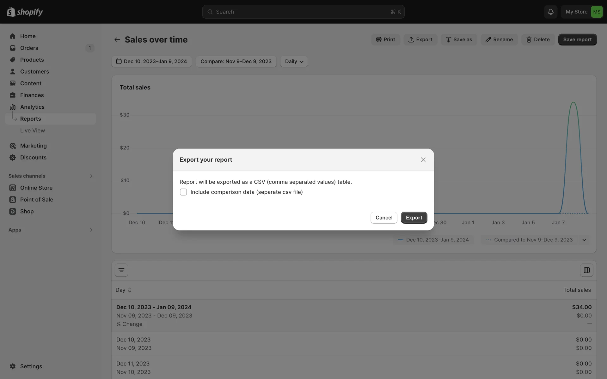Open Settings via the gear icon
Viewport: 607px width, 379px height.
[13, 366]
